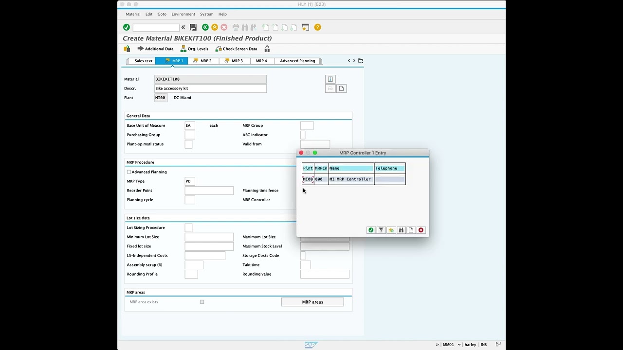Select the MI MRP Controller row name
The height and width of the screenshot is (350, 623).
coord(350,179)
